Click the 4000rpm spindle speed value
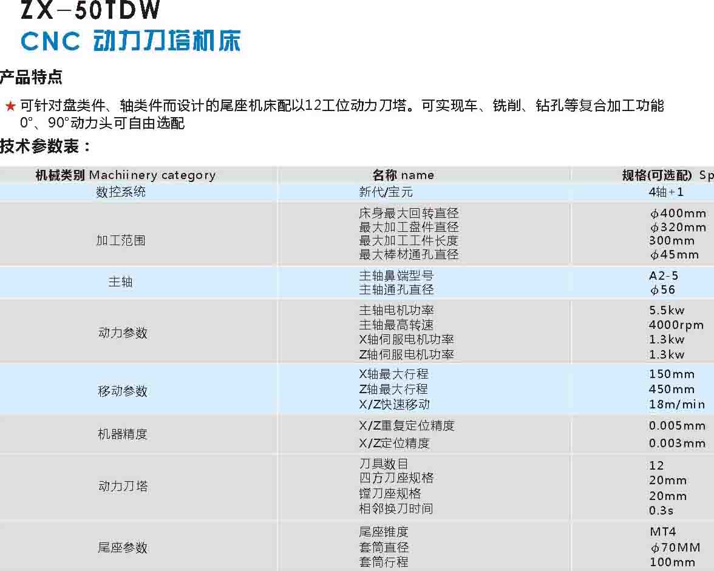714x571 pixels. 676,325
